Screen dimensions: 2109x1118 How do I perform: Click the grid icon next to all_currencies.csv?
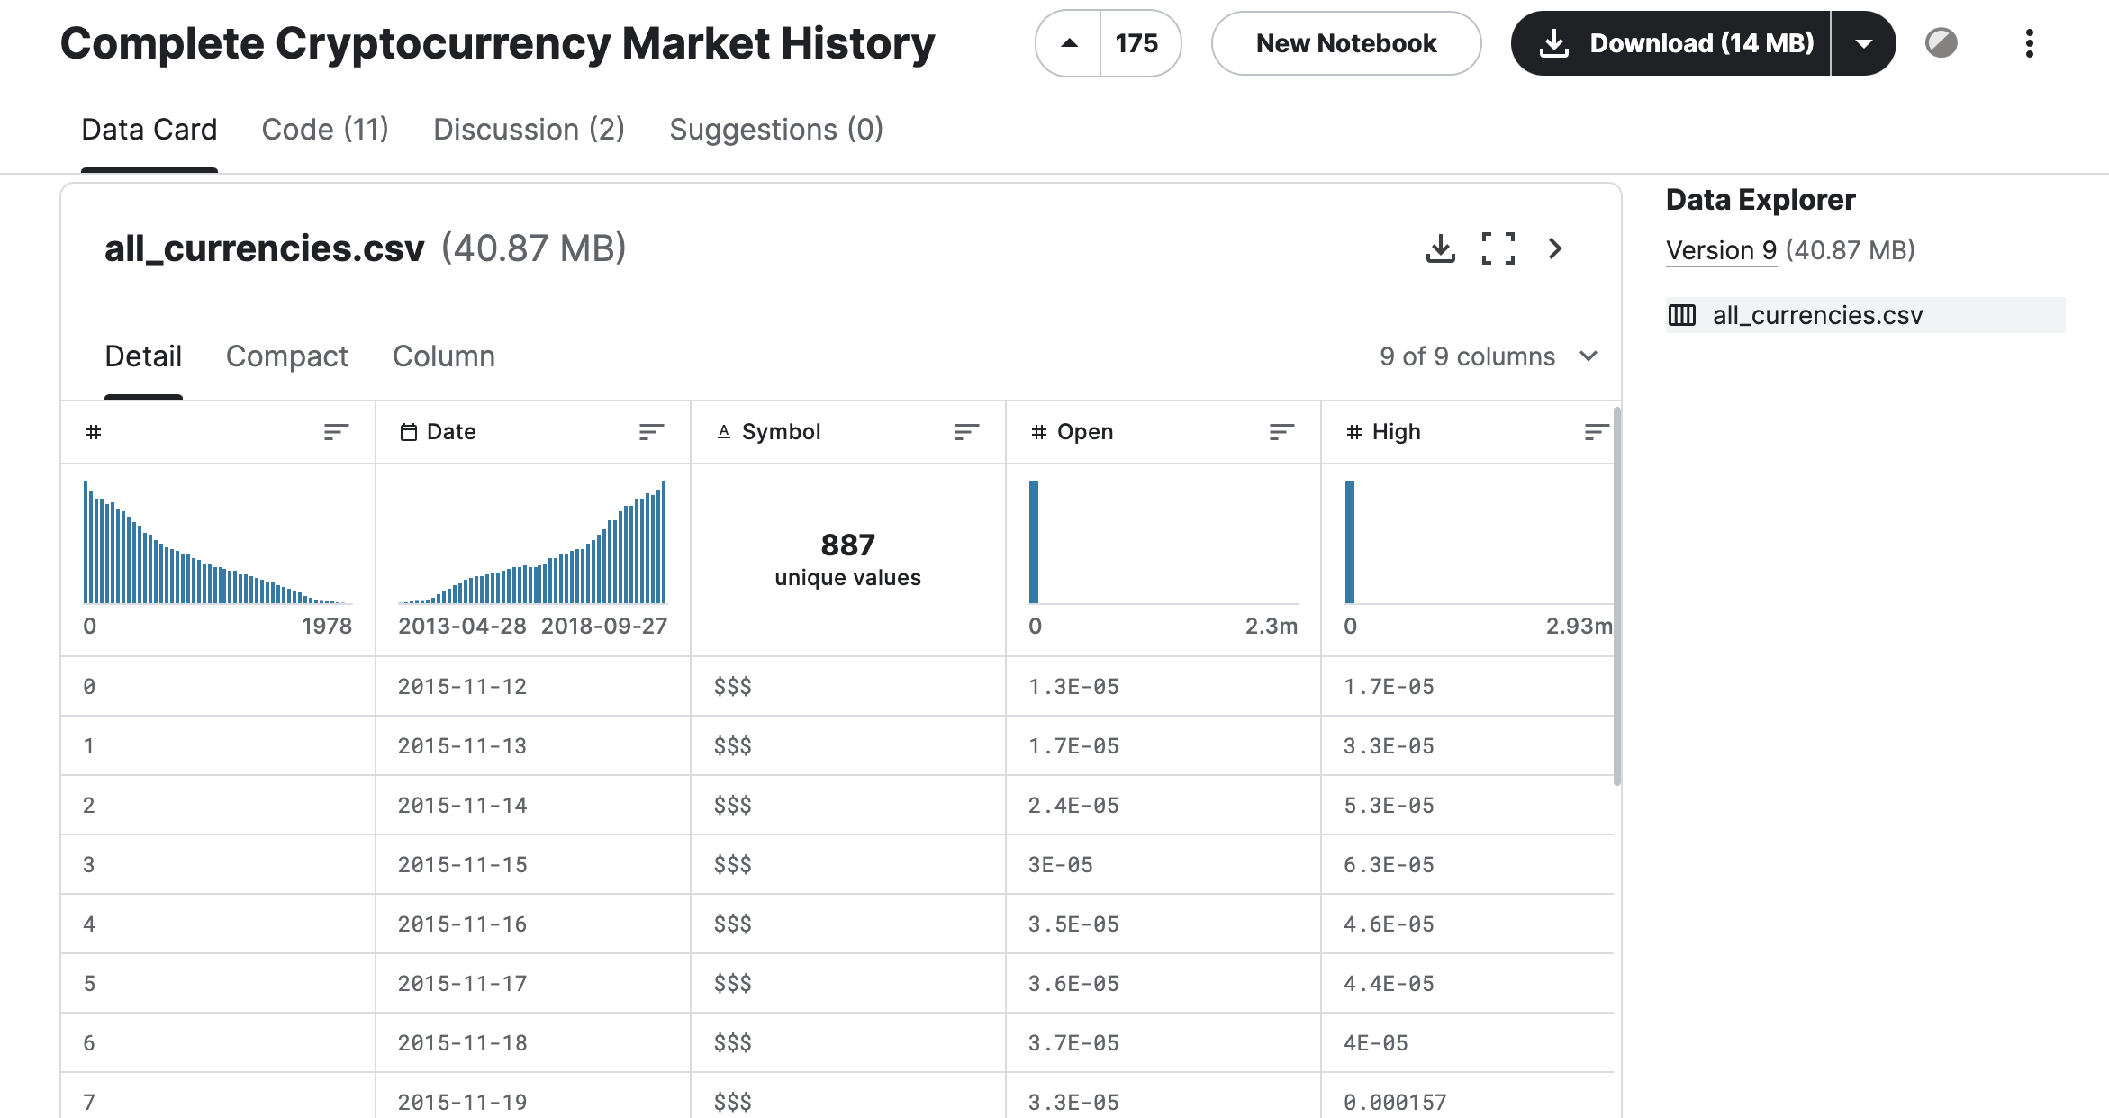(x=1685, y=313)
